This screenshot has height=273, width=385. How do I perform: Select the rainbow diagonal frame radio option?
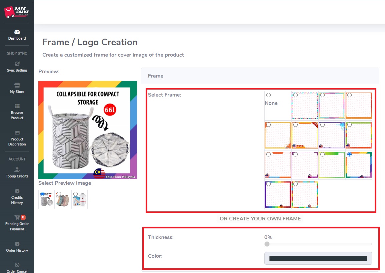[x=349, y=154]
